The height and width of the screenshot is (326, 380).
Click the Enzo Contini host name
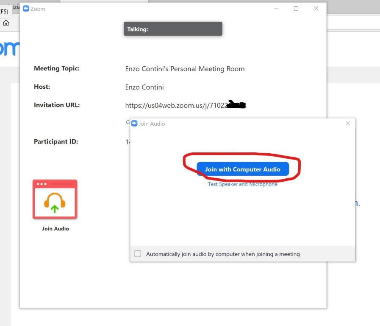[x=144, y=87]
